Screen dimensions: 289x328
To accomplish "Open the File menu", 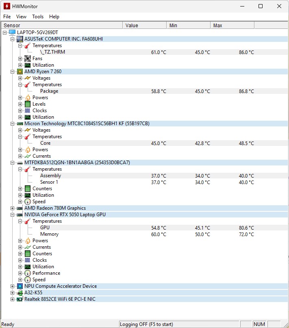I will tap(7, 17).
